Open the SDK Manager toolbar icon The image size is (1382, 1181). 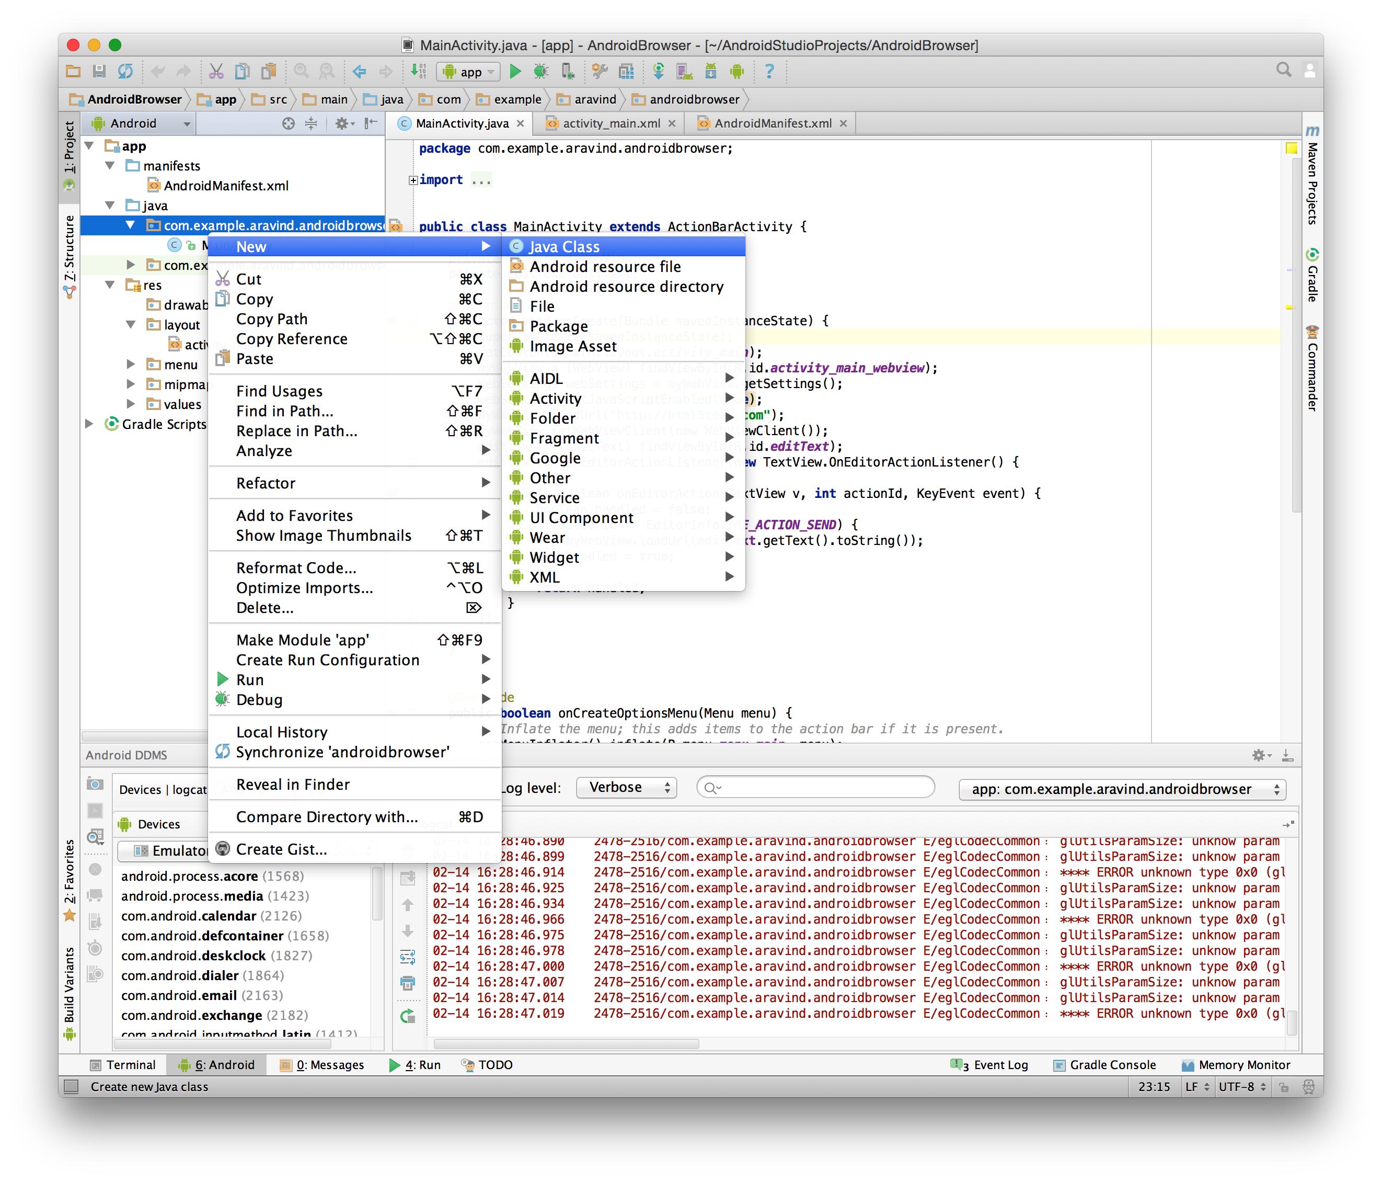[x=710, y=71]
